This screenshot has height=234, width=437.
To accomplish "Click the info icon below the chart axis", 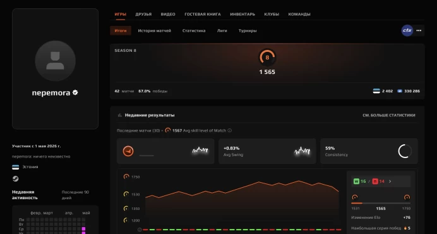I will coord(140,230).
